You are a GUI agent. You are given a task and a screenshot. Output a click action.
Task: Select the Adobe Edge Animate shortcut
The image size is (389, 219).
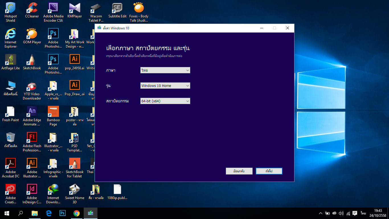click(x=32, y=116)
